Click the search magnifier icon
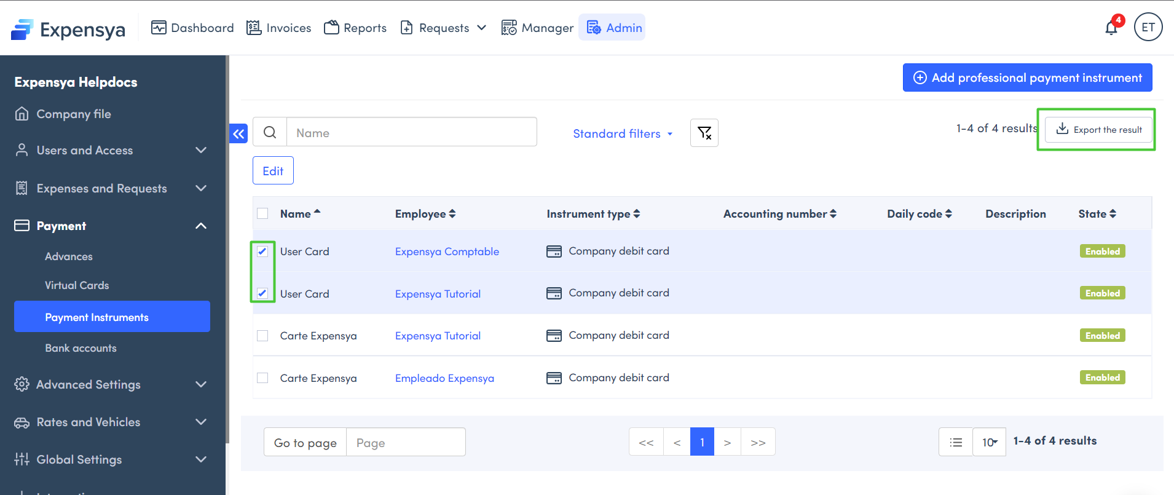 pyautogui.click(x=270, y=133)
